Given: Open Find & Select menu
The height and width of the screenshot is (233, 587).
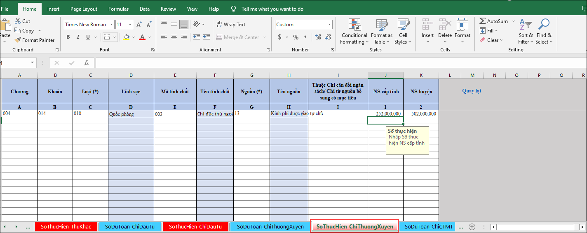Looking at the screenshot, I should (544, 32).
